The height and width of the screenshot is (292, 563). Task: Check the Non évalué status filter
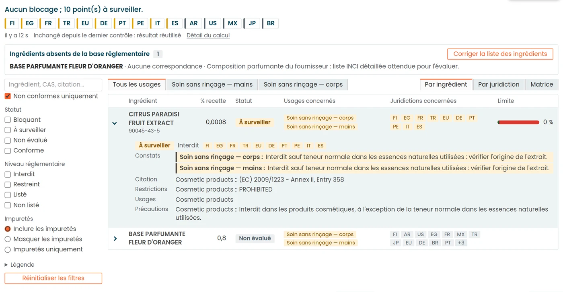tap(7, 140)
